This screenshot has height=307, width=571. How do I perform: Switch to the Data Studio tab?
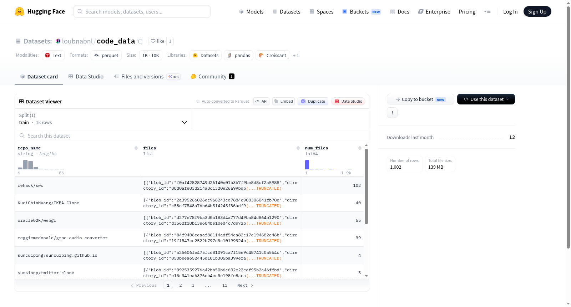pos(86,77)
